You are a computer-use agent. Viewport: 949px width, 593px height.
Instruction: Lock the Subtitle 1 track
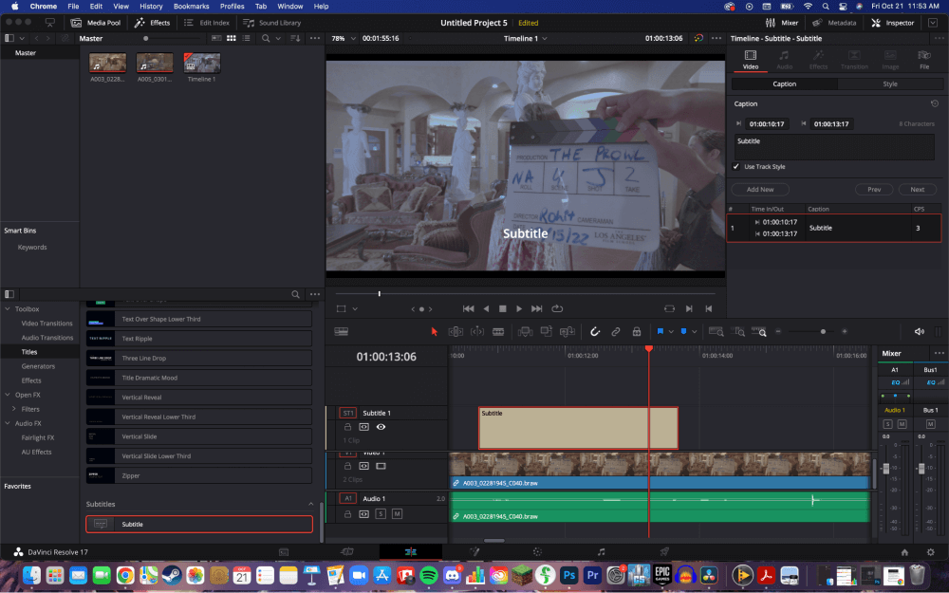click(347, 427)
